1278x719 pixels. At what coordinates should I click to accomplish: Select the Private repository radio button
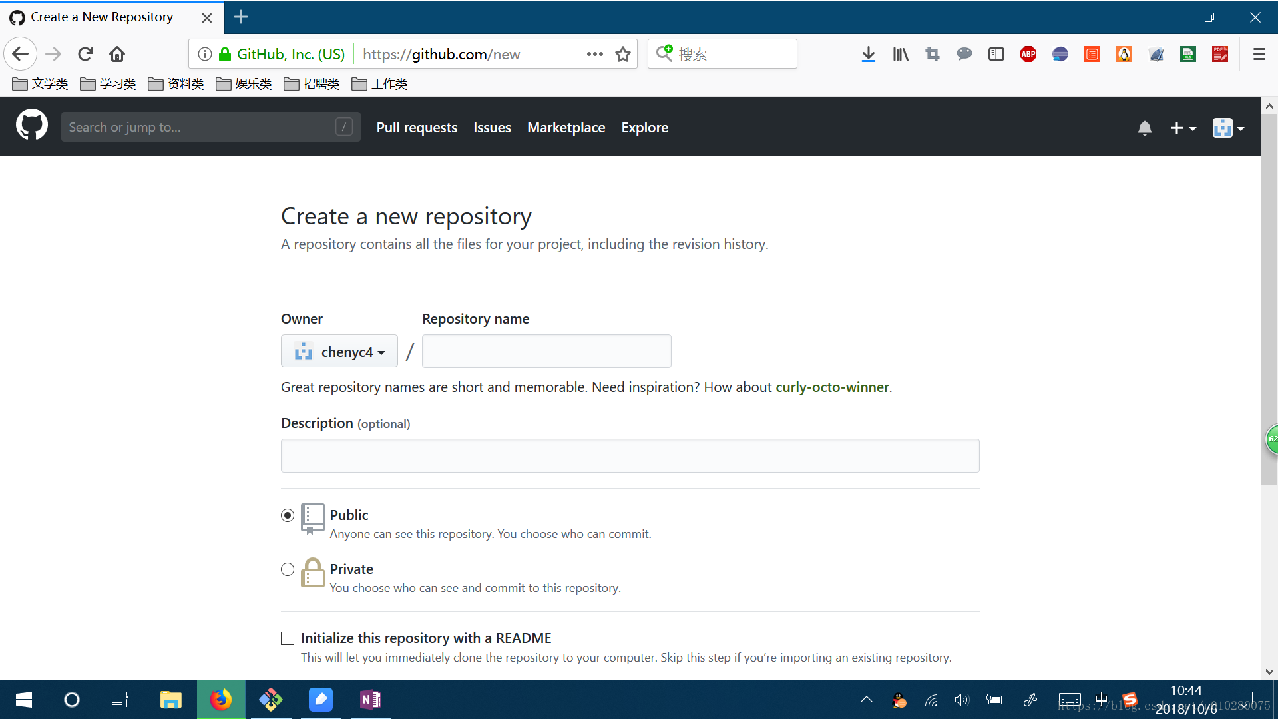(288, 569)
